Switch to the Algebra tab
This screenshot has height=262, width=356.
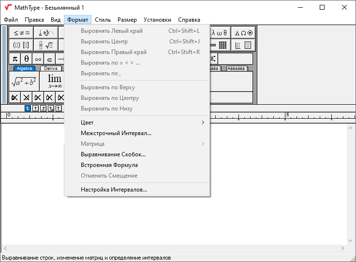pyautogui.click(x=24, y=69)
